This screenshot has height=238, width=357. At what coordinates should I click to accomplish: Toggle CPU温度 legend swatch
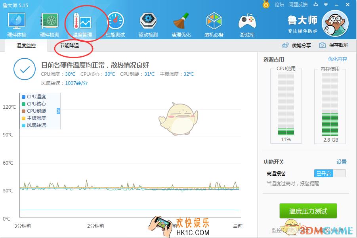tap(23, 97)
